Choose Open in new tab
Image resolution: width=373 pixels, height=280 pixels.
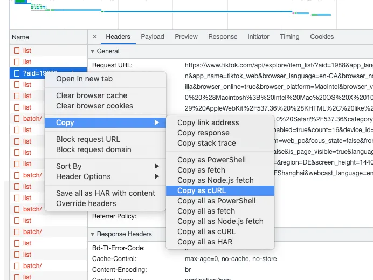pos(105,79)
